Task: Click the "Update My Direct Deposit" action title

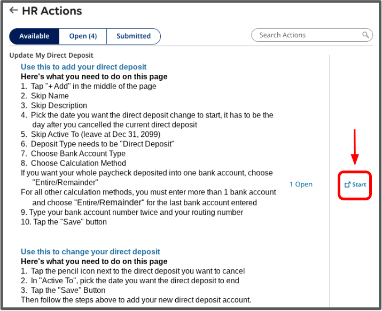Action: click(x=51, y=55)
